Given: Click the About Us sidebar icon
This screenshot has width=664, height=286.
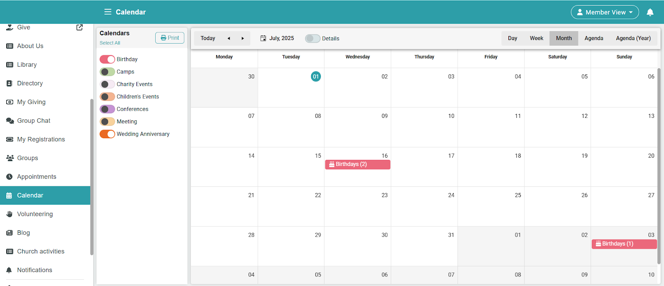Looking at the screenshot, I should [x=10, y=46].
